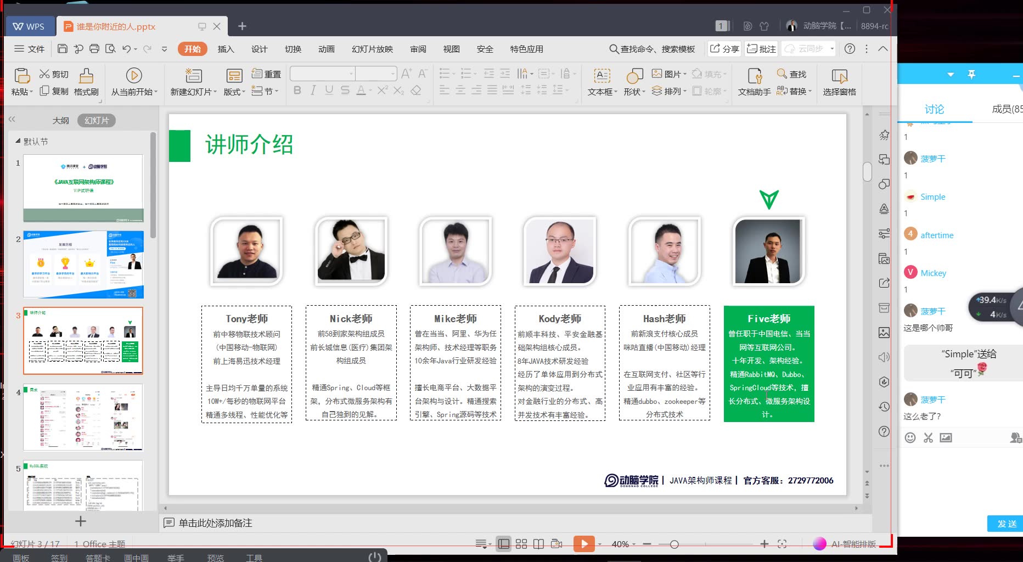1023x562 pixels.
Task: Add new slide with plus button
Action: point(81,521)
